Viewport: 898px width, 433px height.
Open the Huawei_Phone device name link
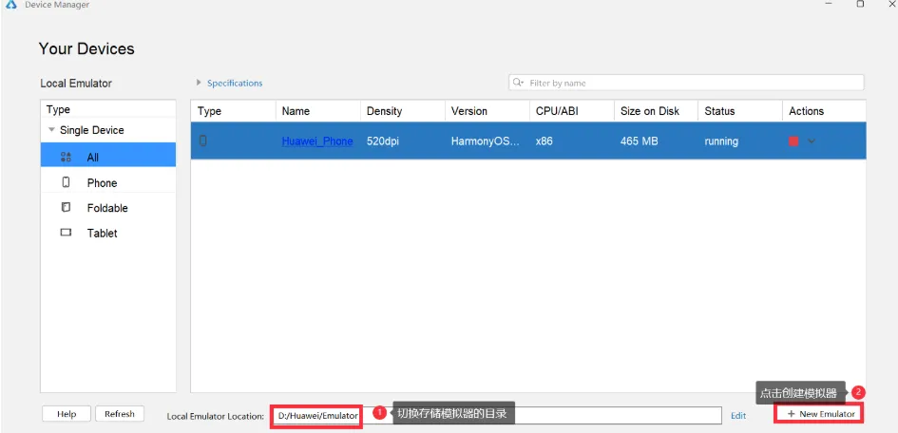317,141
